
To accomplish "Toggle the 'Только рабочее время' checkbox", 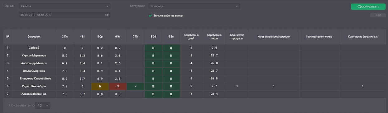I will tap(151, 16).
